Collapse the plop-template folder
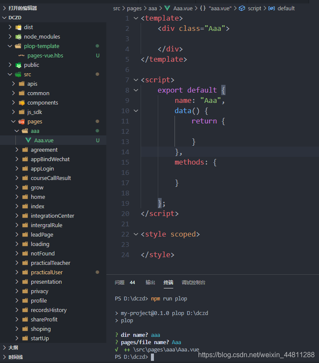 coord(10,46)
